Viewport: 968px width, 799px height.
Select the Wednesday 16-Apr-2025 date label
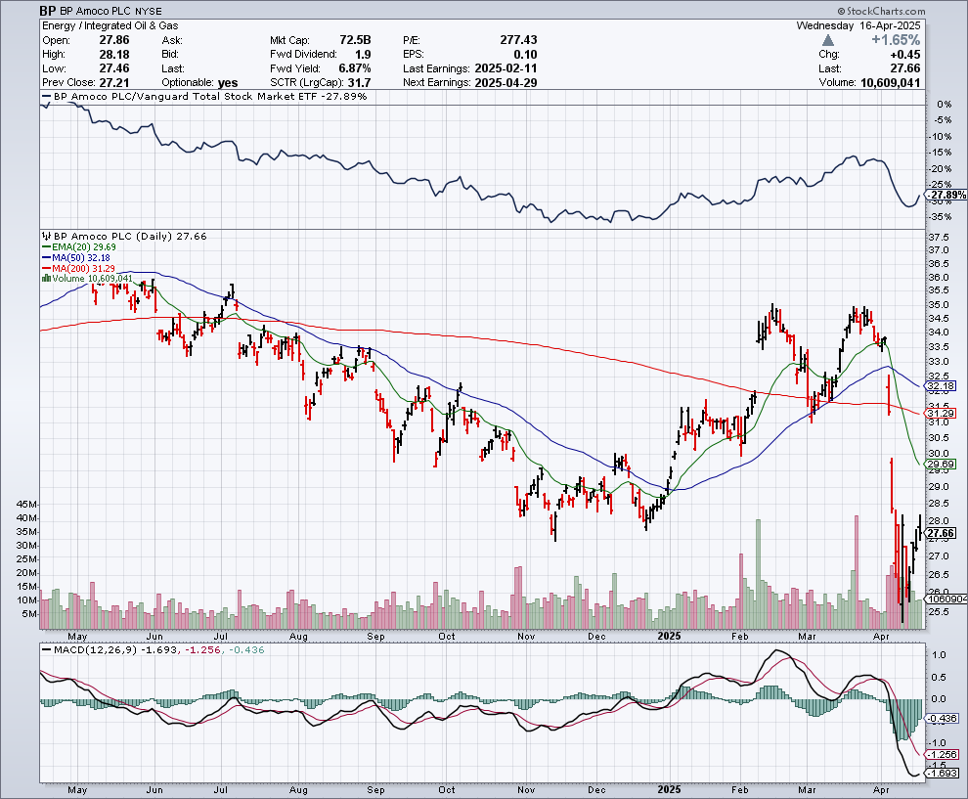coord(858,26)
